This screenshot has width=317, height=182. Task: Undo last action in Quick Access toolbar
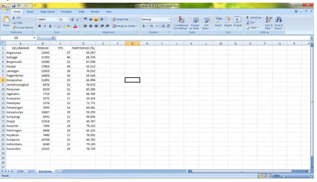coord(18,6)
